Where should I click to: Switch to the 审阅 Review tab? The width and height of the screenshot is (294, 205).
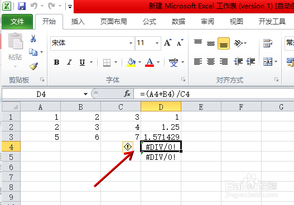click(x=208, y=22)
